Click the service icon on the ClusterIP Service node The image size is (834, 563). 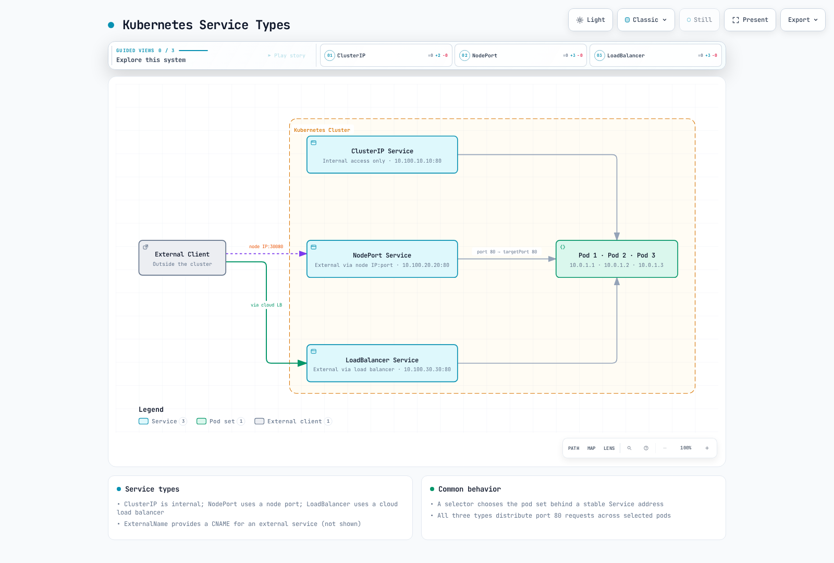pyautogui.click(x=314, y=143)
